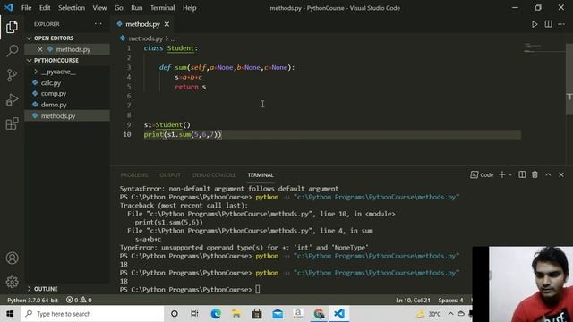Image resolution: width=573 pixels, height=322 pixels.
Task: Select the Code terminal instance
Action: 482,175
